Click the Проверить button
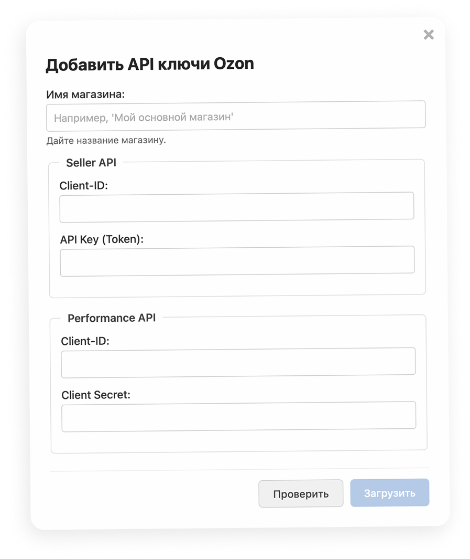Viewport: 470px width, 559px height. [301, 493]
